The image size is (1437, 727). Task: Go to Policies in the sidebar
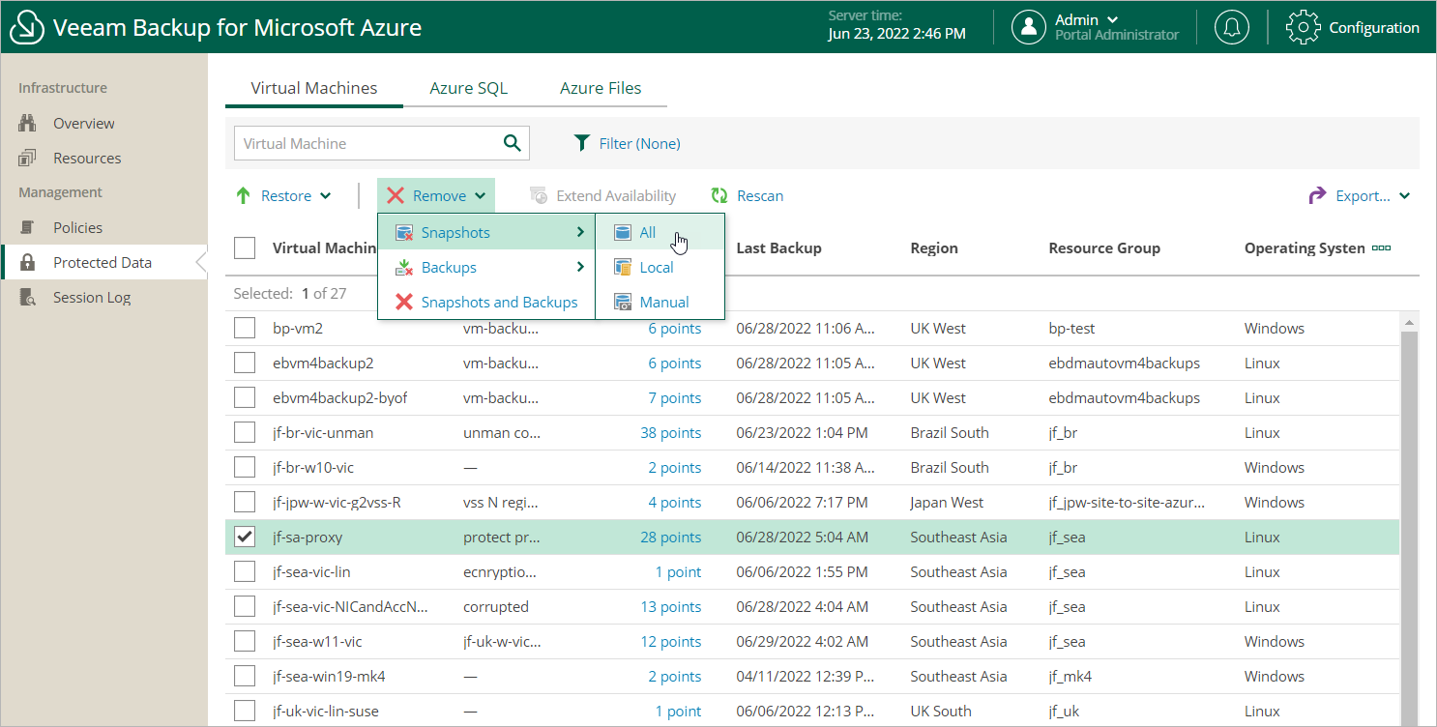point(77,227)
